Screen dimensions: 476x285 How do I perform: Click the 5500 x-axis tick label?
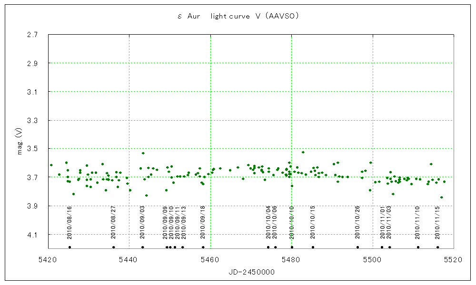[372, 259]
